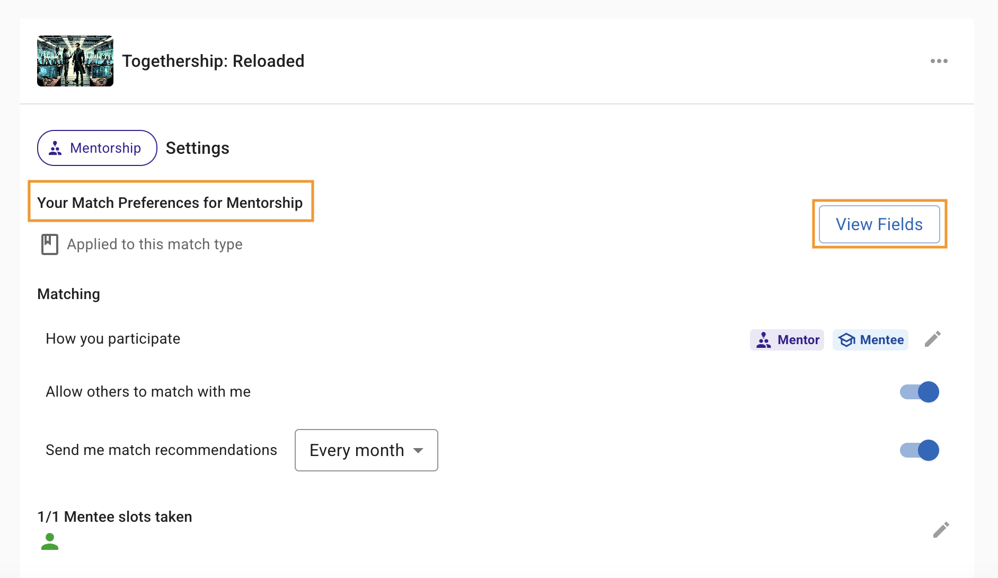Select the Mentor role badge text

(x=798, y=340)
